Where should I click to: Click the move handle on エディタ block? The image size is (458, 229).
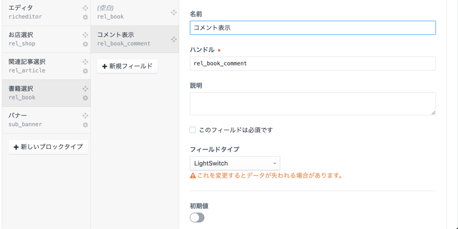(x=85, y=8)
